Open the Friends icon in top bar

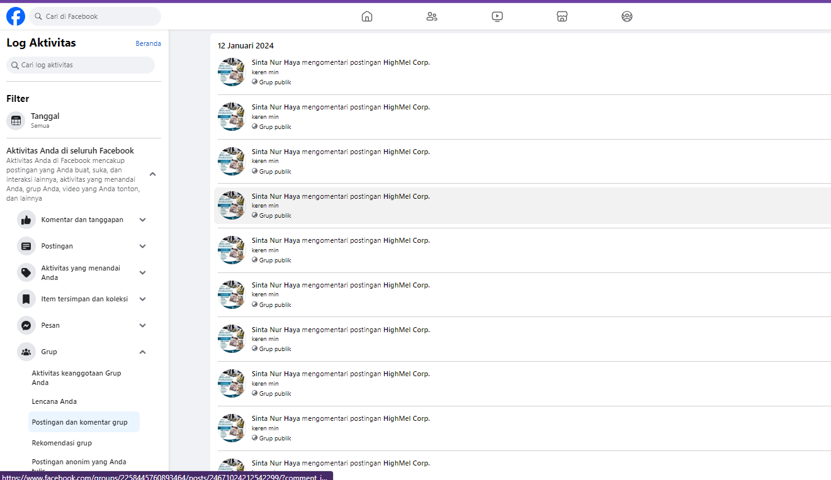[432, 16]
